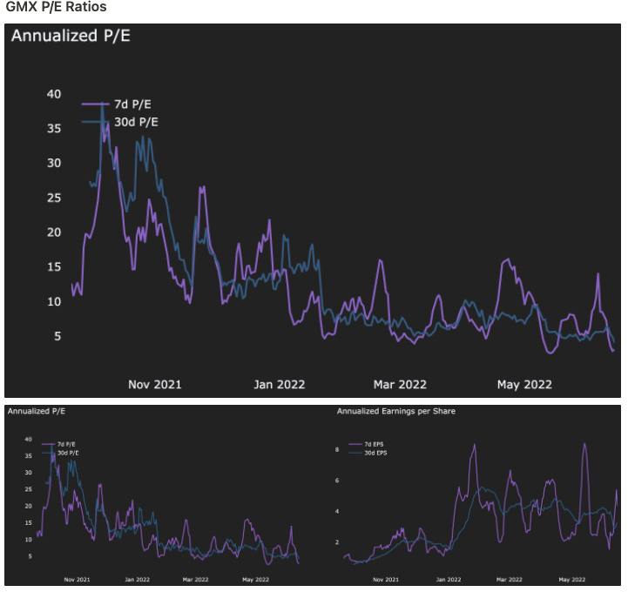Click 'Jan 2022' label on small P/E chart

point(137,580)
